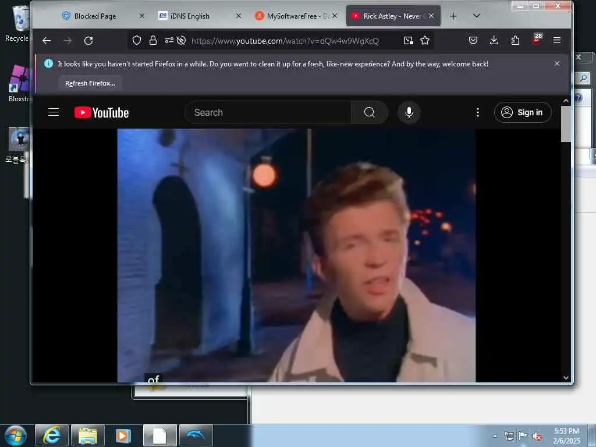Open the taskbar clock showing 5:53 PM
The height and width of the screenshot is (447, 596).
567,436
